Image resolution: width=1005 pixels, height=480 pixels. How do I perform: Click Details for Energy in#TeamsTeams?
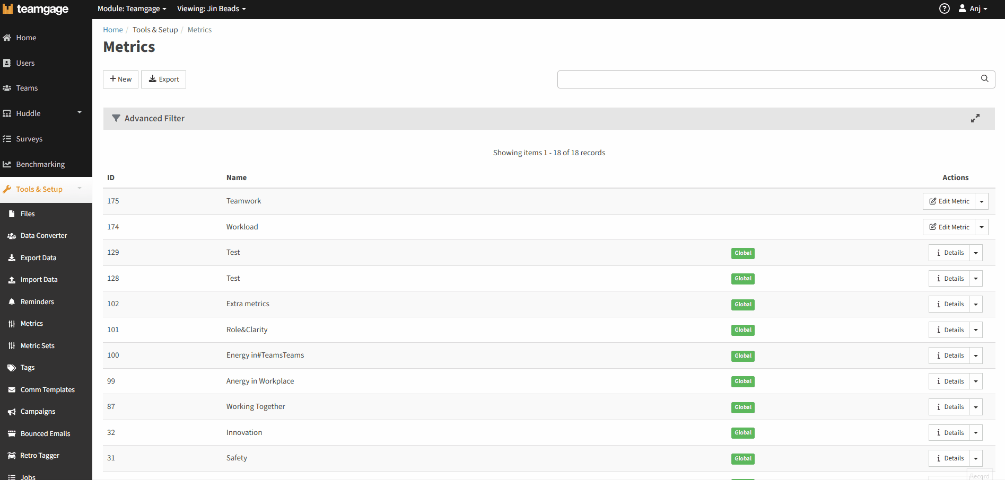[949, 355]
